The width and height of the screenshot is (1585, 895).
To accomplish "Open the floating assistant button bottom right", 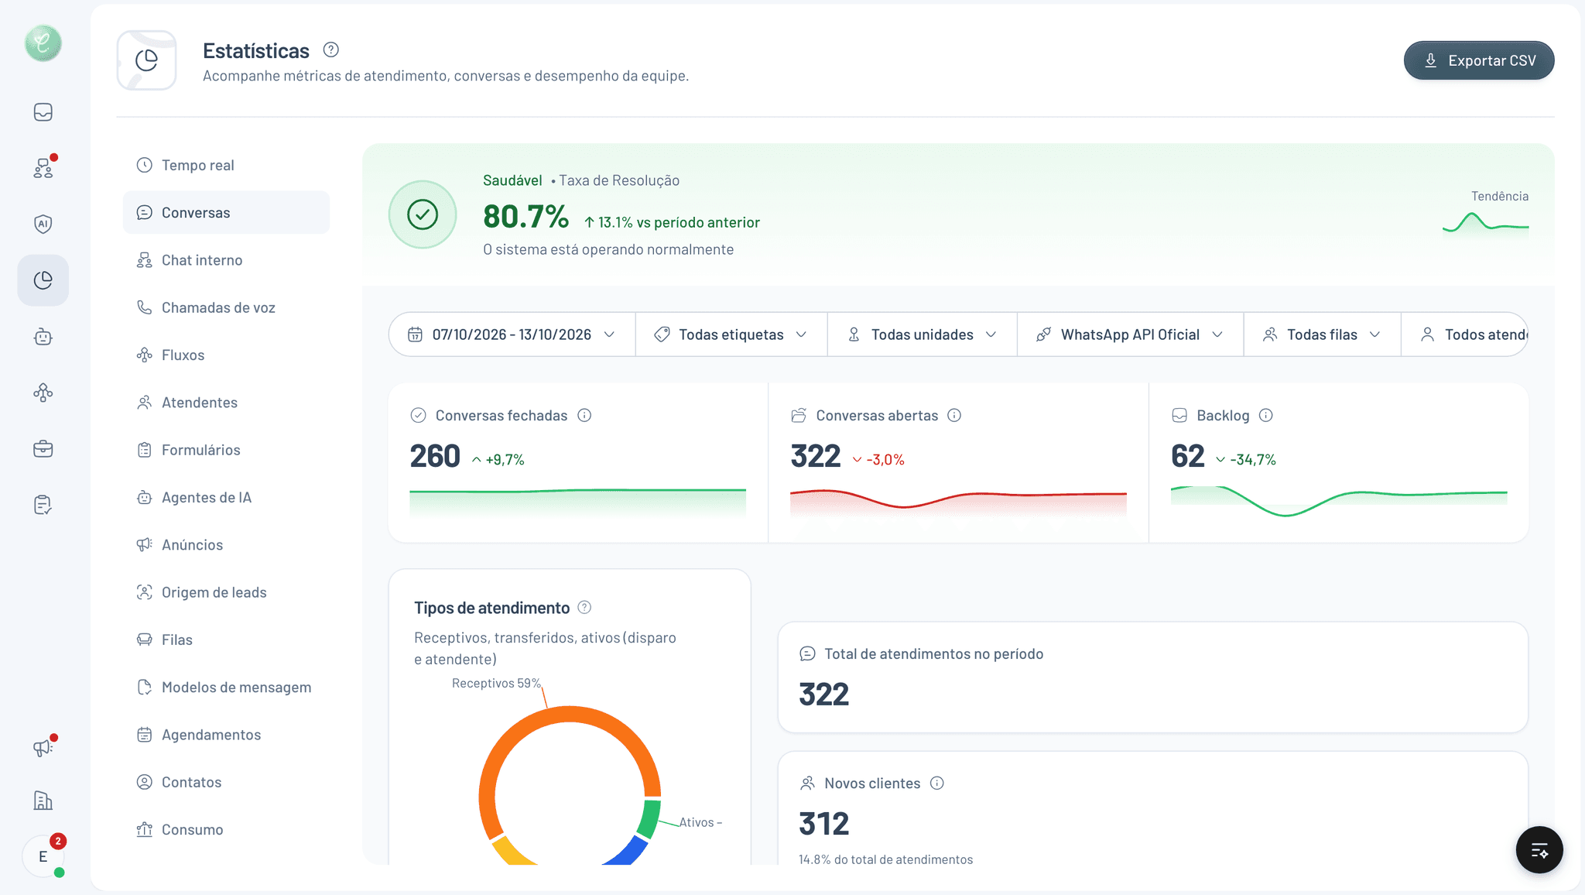I will (1539, 850).
